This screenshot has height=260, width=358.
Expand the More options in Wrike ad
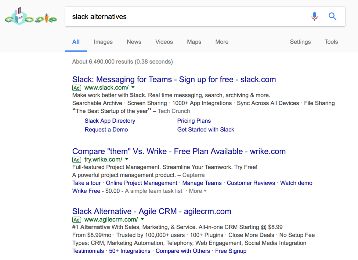[198, 191]
